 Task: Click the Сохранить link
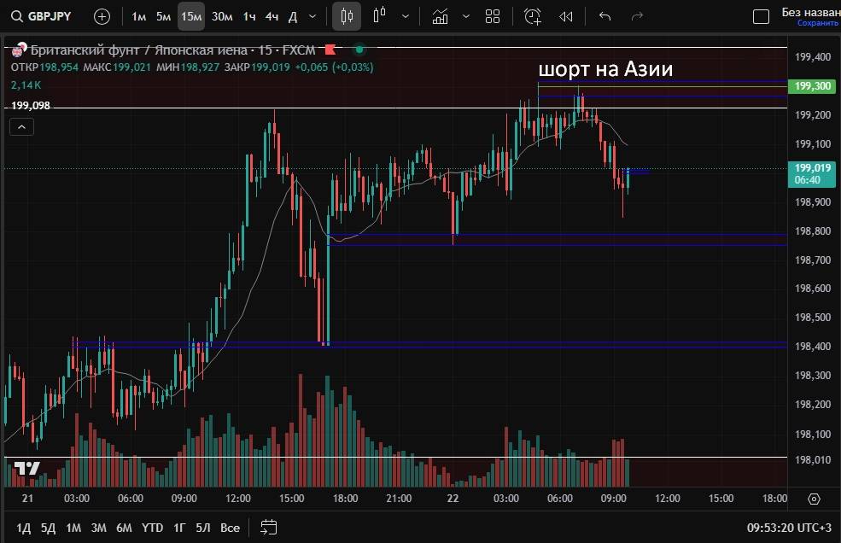click(818, 24)
